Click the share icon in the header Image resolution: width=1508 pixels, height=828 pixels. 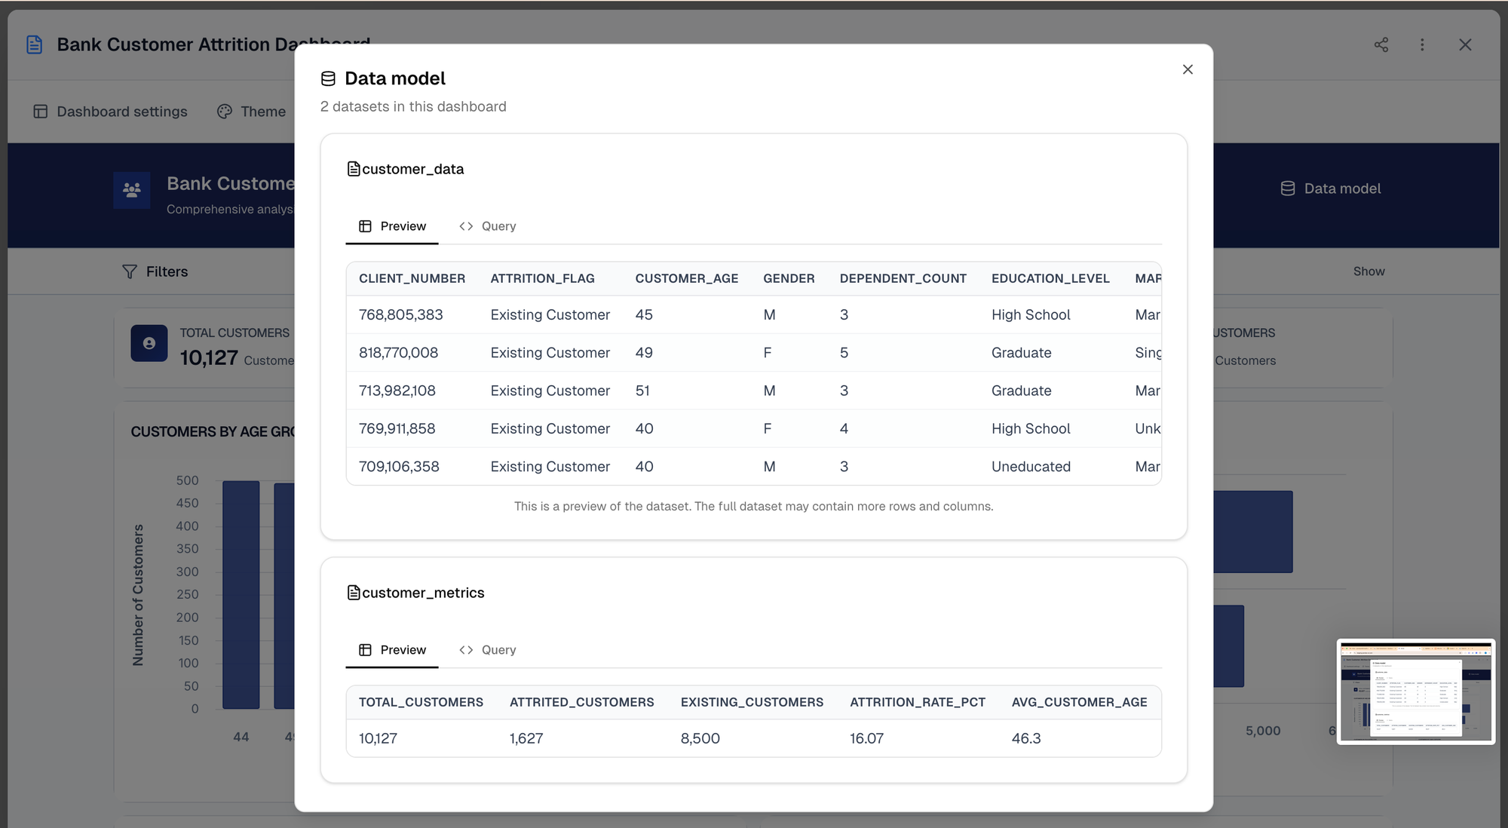1381,44
